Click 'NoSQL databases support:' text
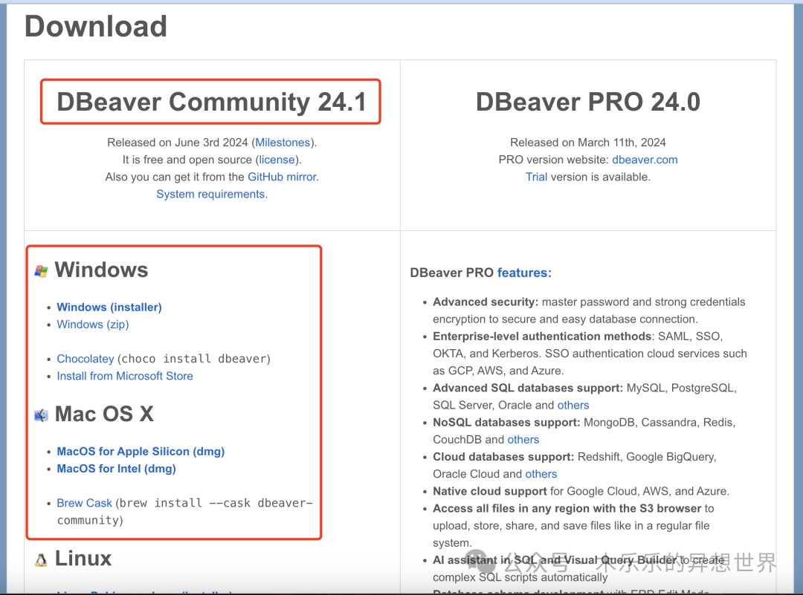 click(x=506, y=422)
